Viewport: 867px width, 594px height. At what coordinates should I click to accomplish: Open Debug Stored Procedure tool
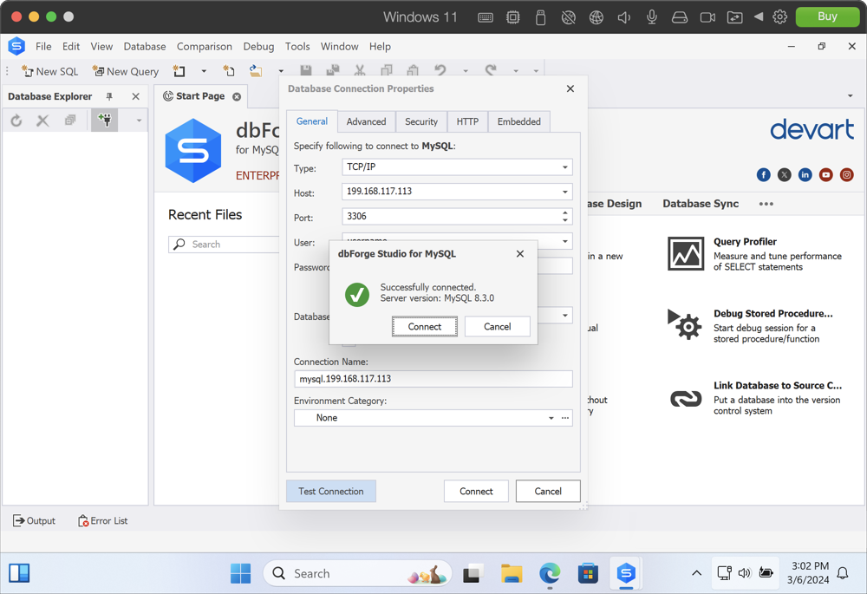(x=751, y=326)
